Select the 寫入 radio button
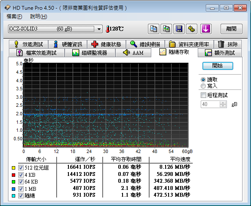The width and height of the screenshot is (251, 206). point(203,86)
